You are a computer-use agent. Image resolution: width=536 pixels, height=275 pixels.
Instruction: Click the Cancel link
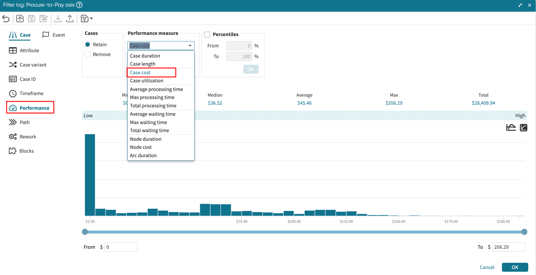[x=487, y=267]
